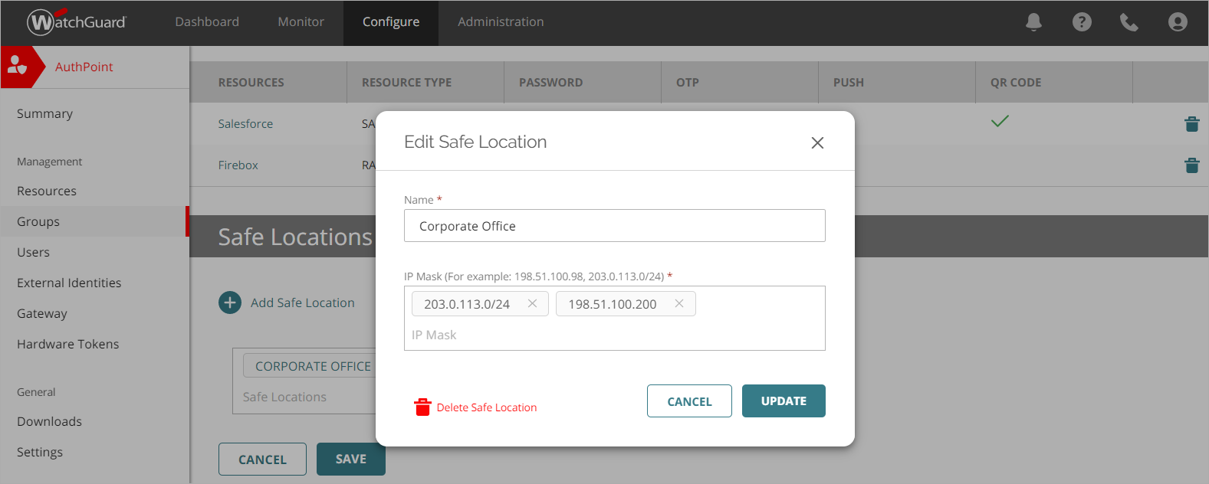Switch to the Dashboard tab
Viewport: 1209px width, 484px height.
[207, 22]
